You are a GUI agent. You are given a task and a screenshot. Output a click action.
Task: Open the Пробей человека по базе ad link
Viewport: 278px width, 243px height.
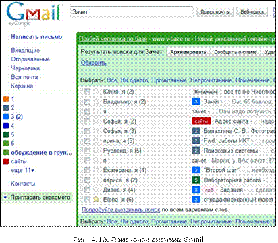pos(113,39)
